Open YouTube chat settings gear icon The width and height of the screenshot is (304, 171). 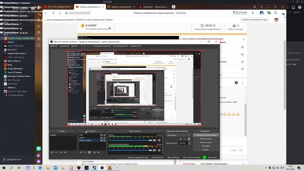click(x=236, y=83)
